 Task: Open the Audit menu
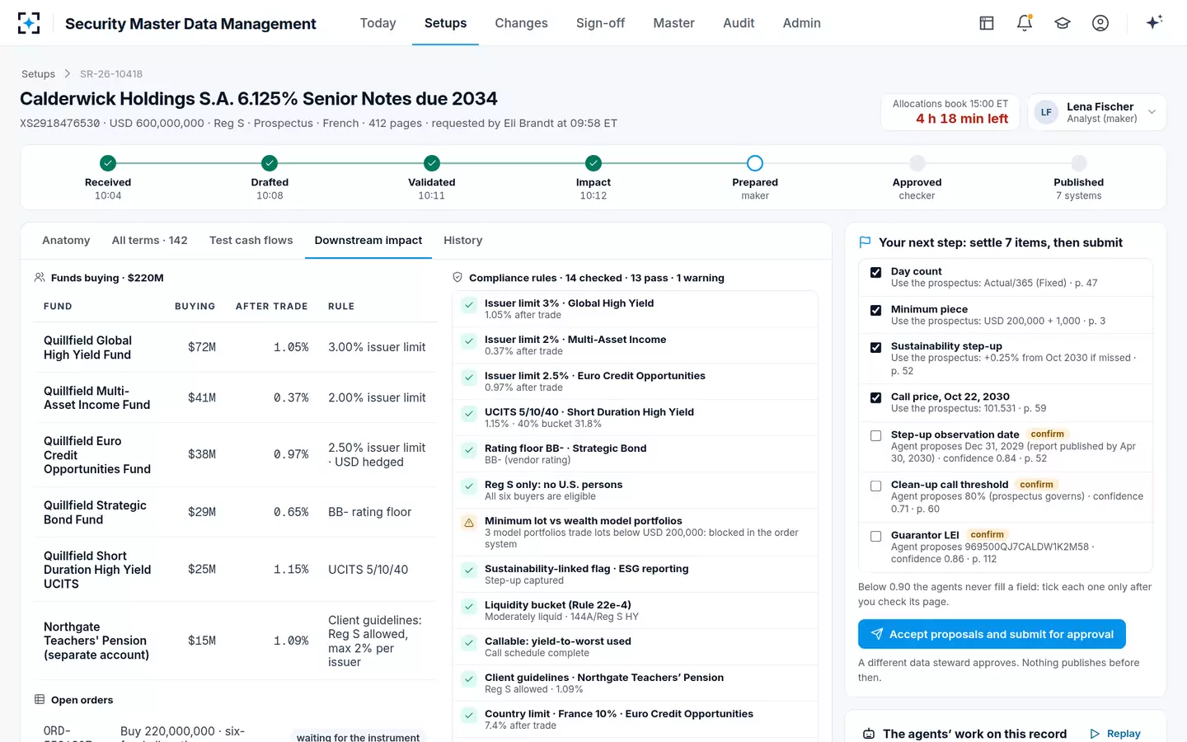point(739,23)
